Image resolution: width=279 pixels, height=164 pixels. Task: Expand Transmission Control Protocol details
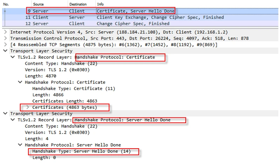click(x=5, y=38)
